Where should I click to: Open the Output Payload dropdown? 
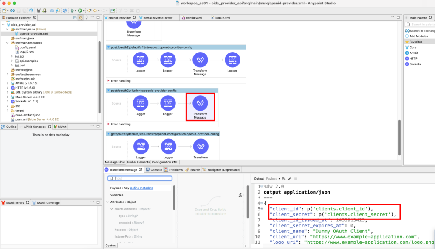point(274,179)
